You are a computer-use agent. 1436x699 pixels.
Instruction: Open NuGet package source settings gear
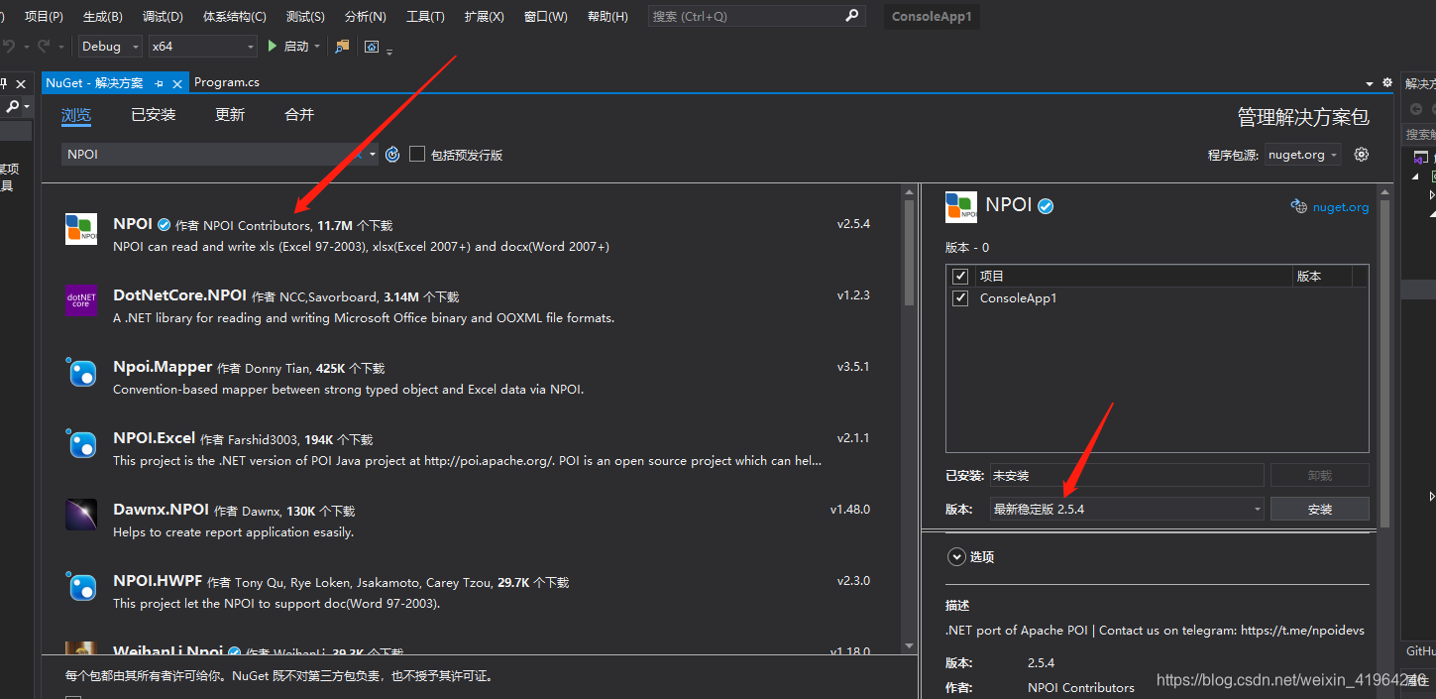tap(1362, 154)
